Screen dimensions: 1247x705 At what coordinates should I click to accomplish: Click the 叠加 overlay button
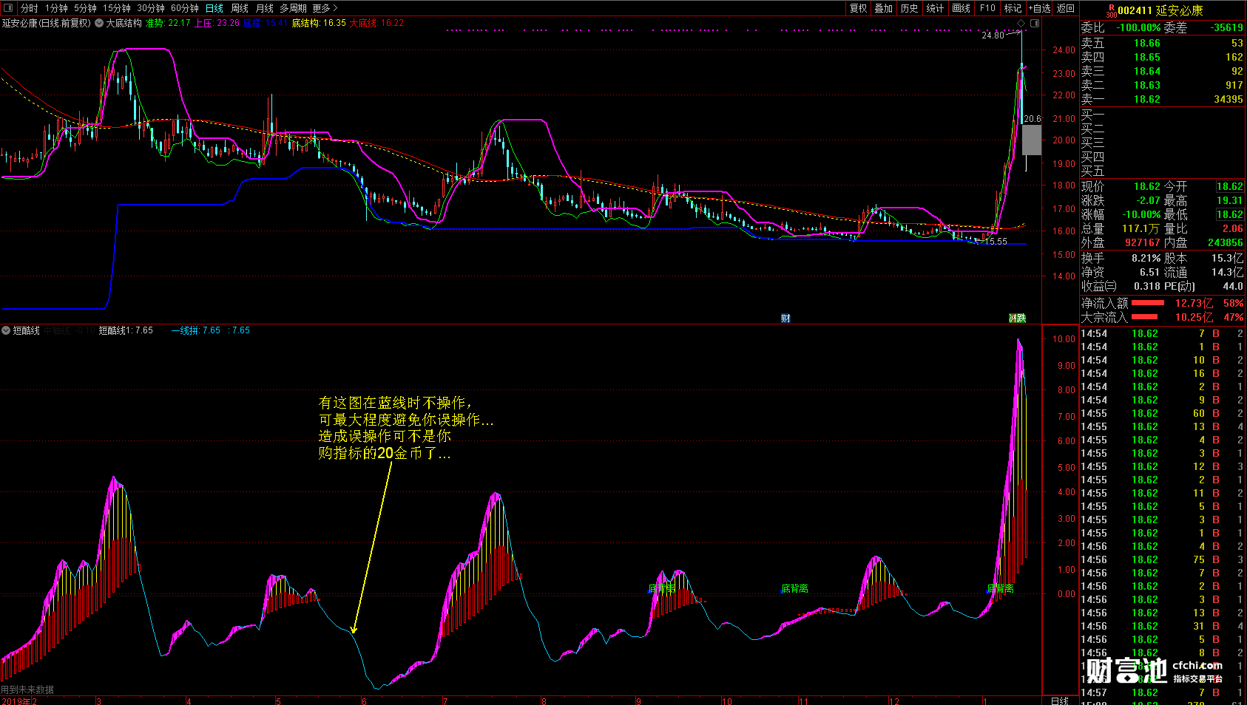(884, 8)
